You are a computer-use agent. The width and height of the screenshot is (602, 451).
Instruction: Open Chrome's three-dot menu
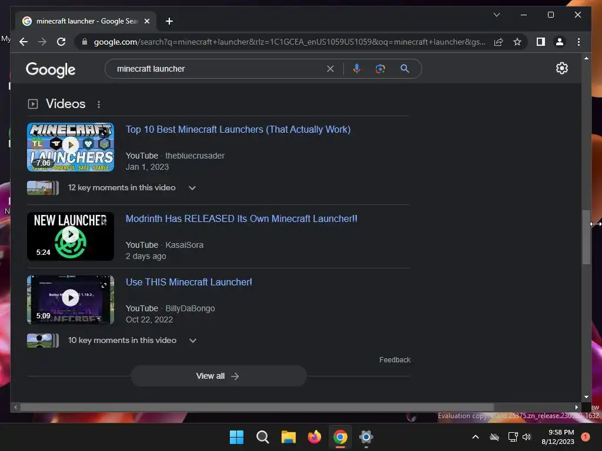pos(578,42)
